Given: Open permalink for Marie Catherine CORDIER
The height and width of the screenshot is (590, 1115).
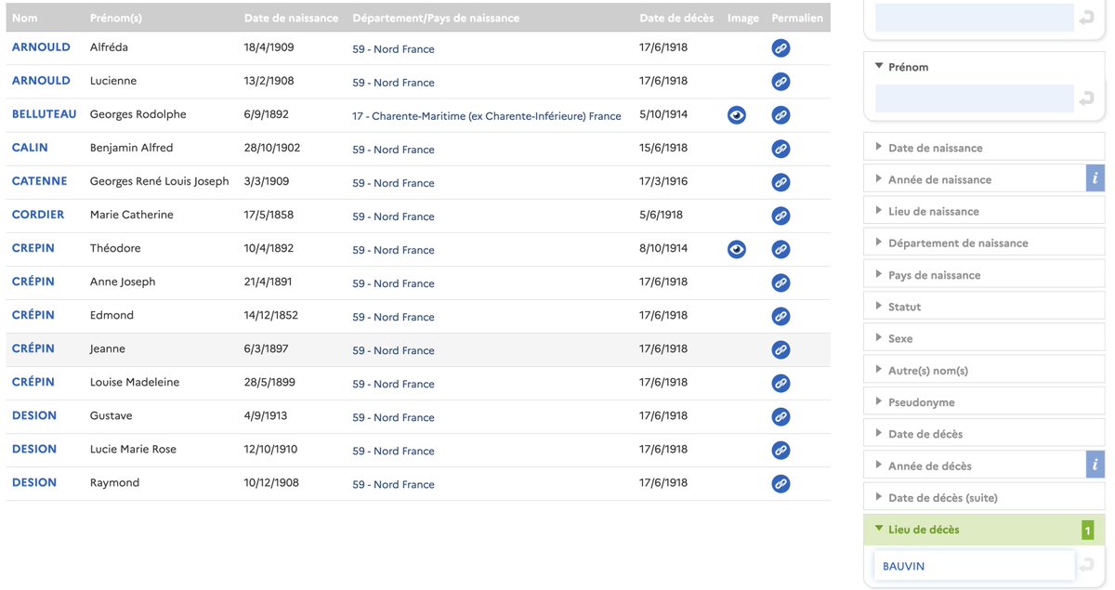Looking at the screenshot, I should click(x=781, y=216).
